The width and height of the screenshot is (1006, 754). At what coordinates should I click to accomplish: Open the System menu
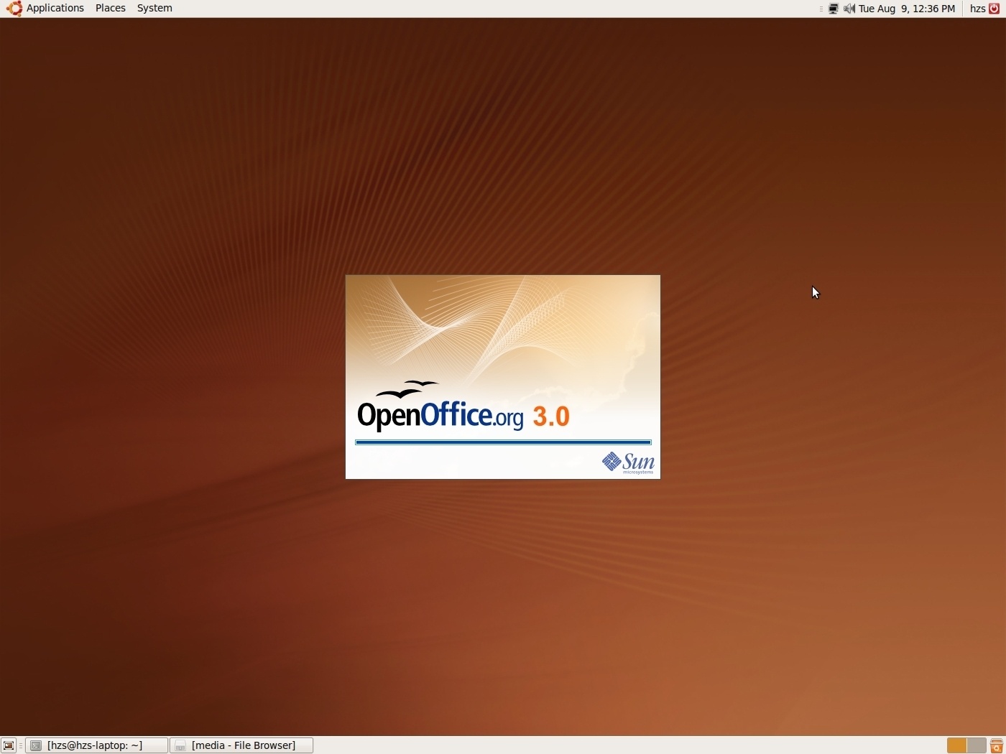[154, 9]
